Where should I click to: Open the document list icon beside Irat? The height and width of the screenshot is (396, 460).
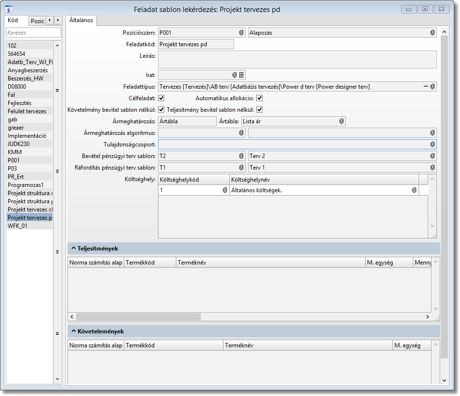[x=241, y=75]
